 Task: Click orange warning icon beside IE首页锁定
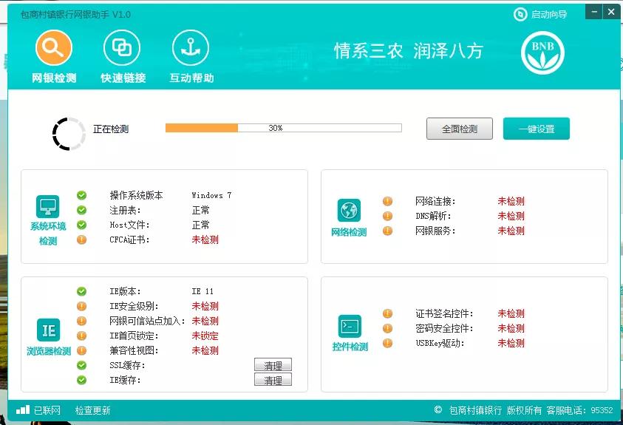tap(81, 336)
